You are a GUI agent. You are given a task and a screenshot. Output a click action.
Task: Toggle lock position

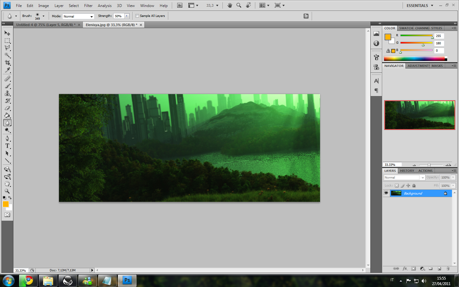[x=408, y=186]
